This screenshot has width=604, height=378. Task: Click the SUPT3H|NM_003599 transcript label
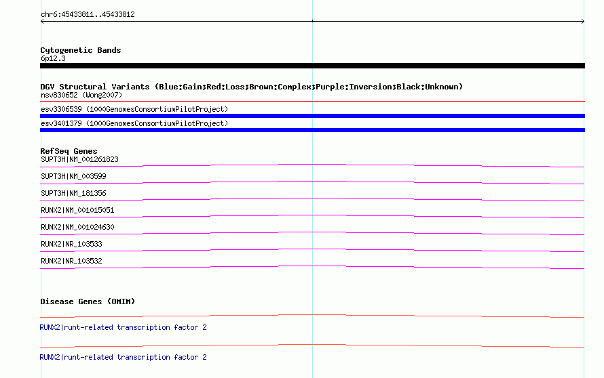[x=73, y=176]
